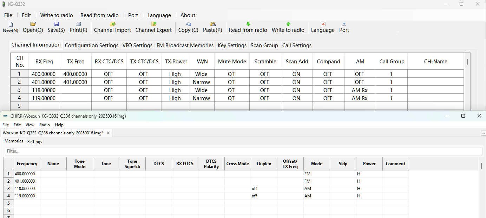The image size is (486, 218).
Task: Click the RX Freq column header
Action: 44,62
